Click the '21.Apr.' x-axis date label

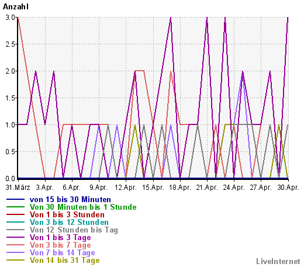pos(207,188)
